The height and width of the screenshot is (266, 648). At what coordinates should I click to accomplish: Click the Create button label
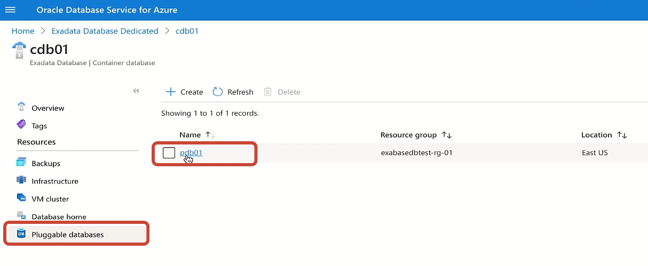click(192, 92)
